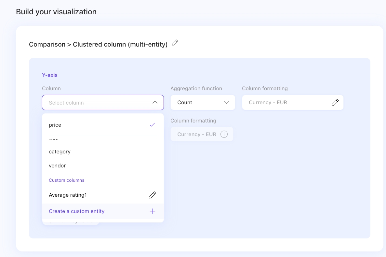The width and height of the screenshot is (386, 257).
Task: Click the pencil in the Currency - EUR field
Action: coord(335,103)
